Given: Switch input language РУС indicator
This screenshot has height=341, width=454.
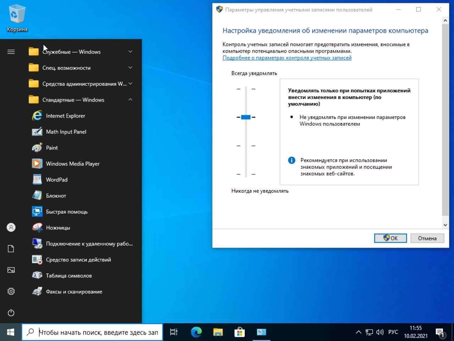Looking at the screenshot, I should (393, 332).
